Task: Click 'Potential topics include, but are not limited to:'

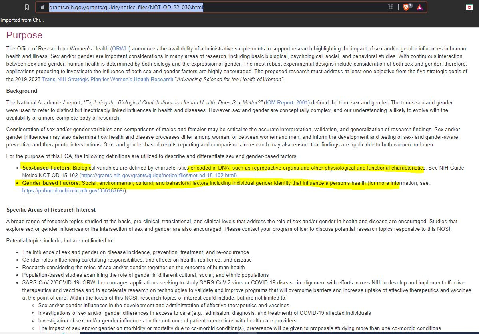Action: (x=60, y=241)
